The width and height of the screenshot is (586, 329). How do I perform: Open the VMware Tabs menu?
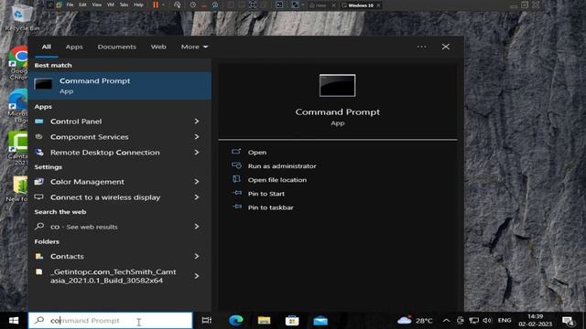125,5
